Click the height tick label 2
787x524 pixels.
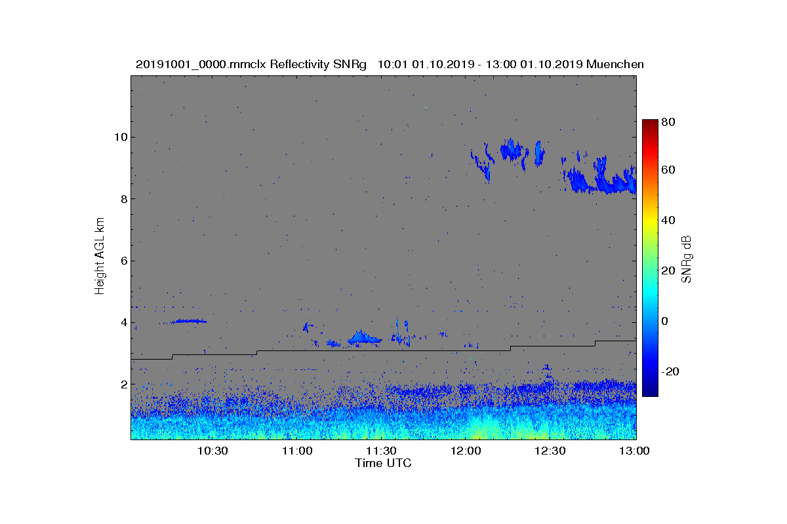tap(123, 384)
